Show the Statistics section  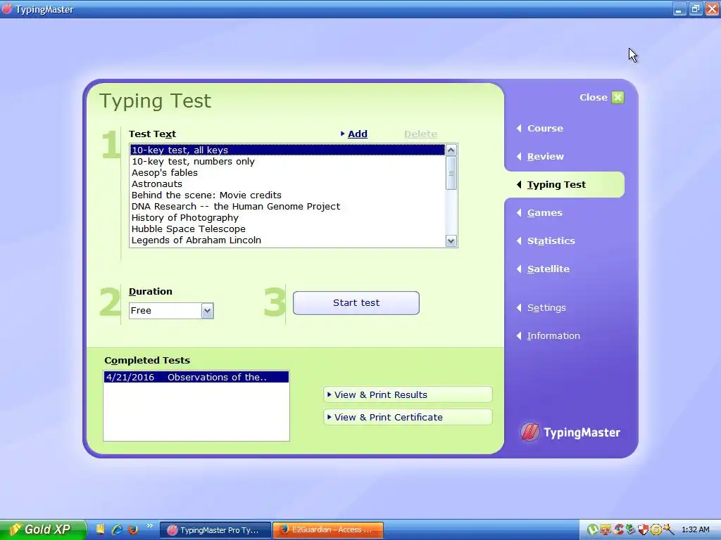click(551, 240)
